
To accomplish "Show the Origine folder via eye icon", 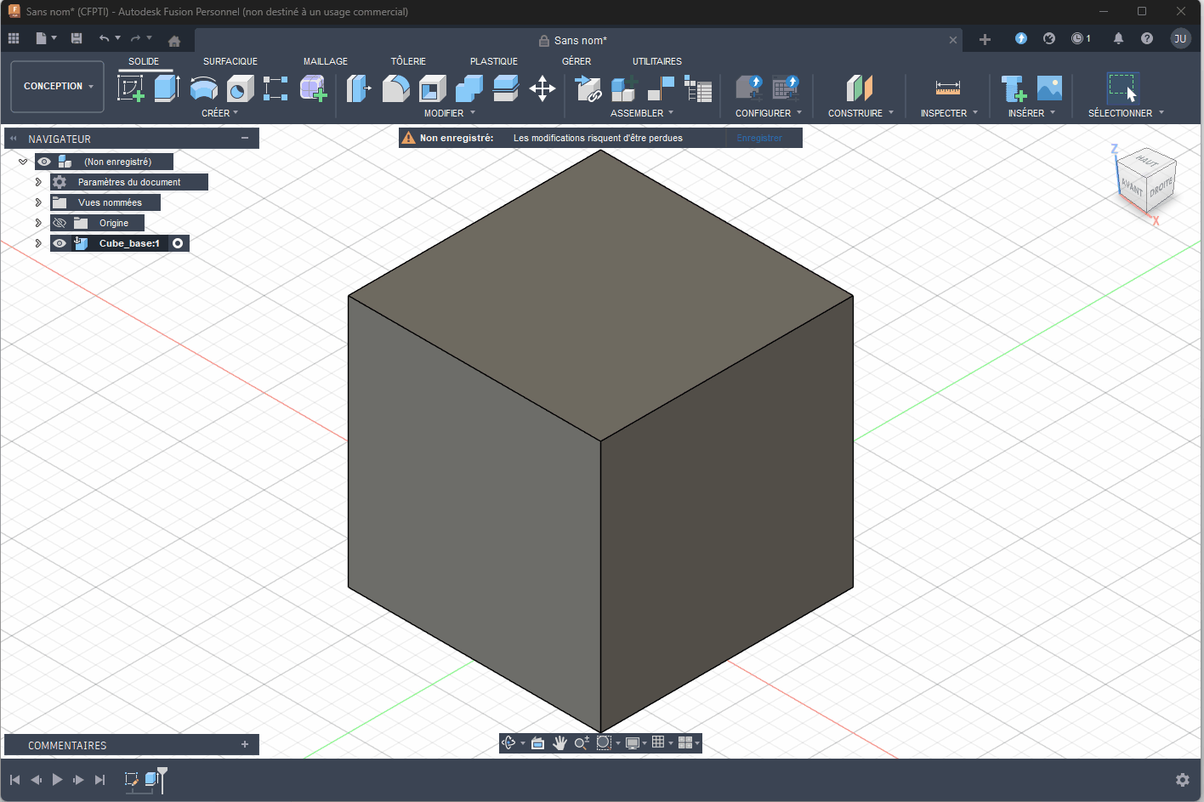I will click(x=60, y=223).
